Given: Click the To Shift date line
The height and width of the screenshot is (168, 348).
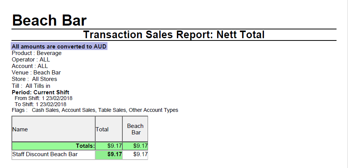Looking at the screenshot, I should tap(41, 104).
